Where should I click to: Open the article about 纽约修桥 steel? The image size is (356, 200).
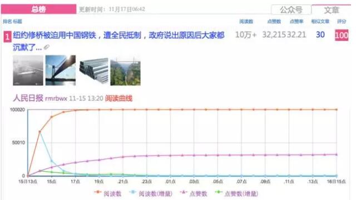[118, 41]
